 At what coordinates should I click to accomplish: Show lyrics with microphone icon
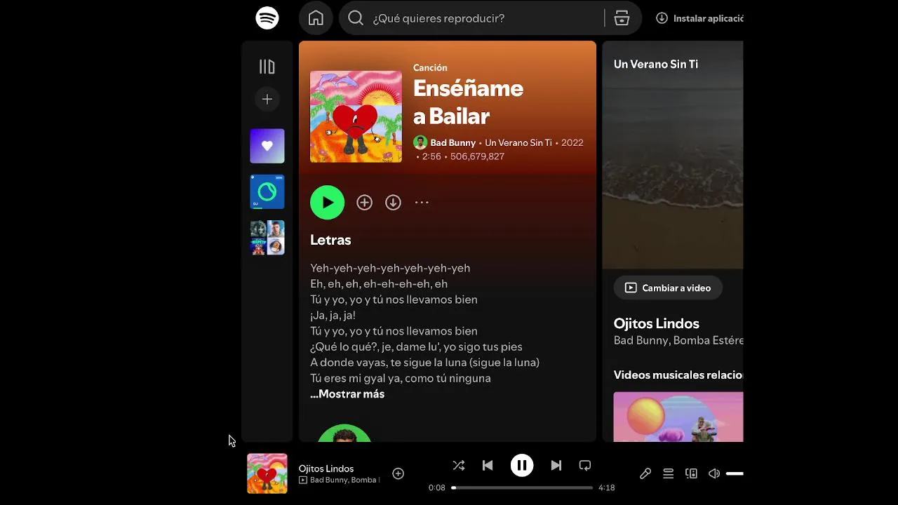coord(645,473)
